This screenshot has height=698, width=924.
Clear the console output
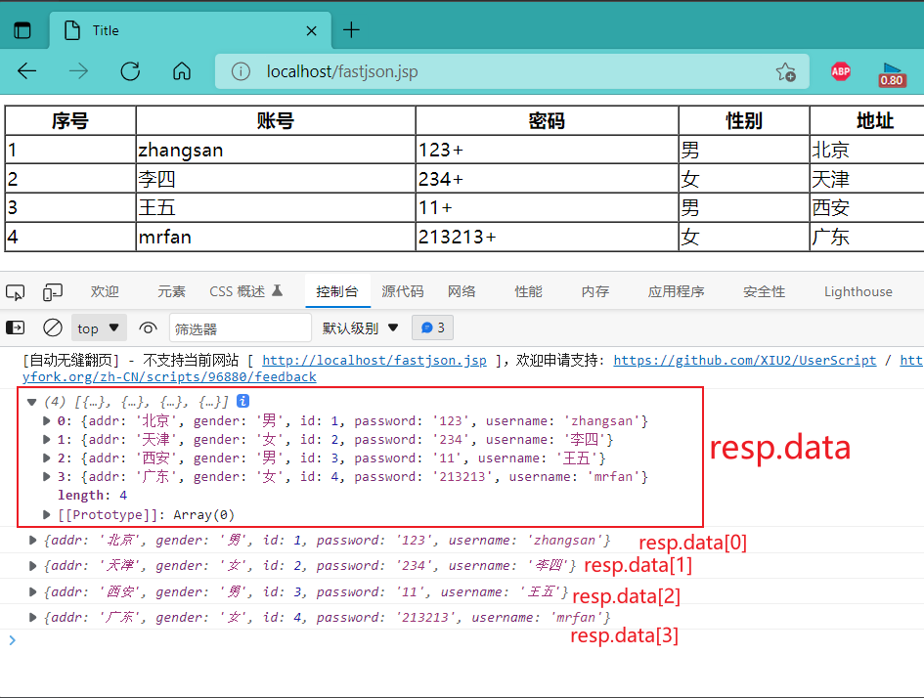pyautogui.click(x=53, y=327)
